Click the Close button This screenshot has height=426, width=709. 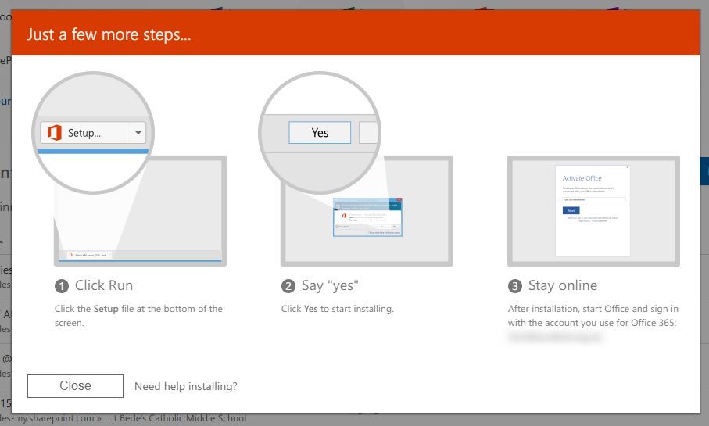[x=75, y=386]
